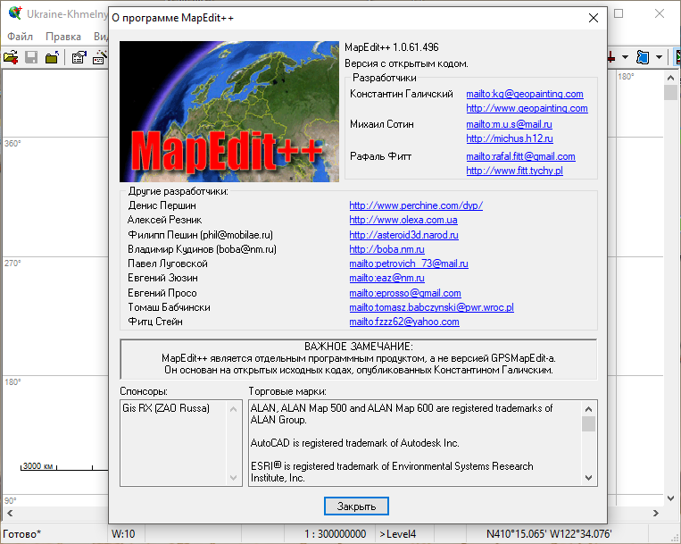
Task: Open http://www.olexa.com.ua link
Action: (x=403, y=220)
